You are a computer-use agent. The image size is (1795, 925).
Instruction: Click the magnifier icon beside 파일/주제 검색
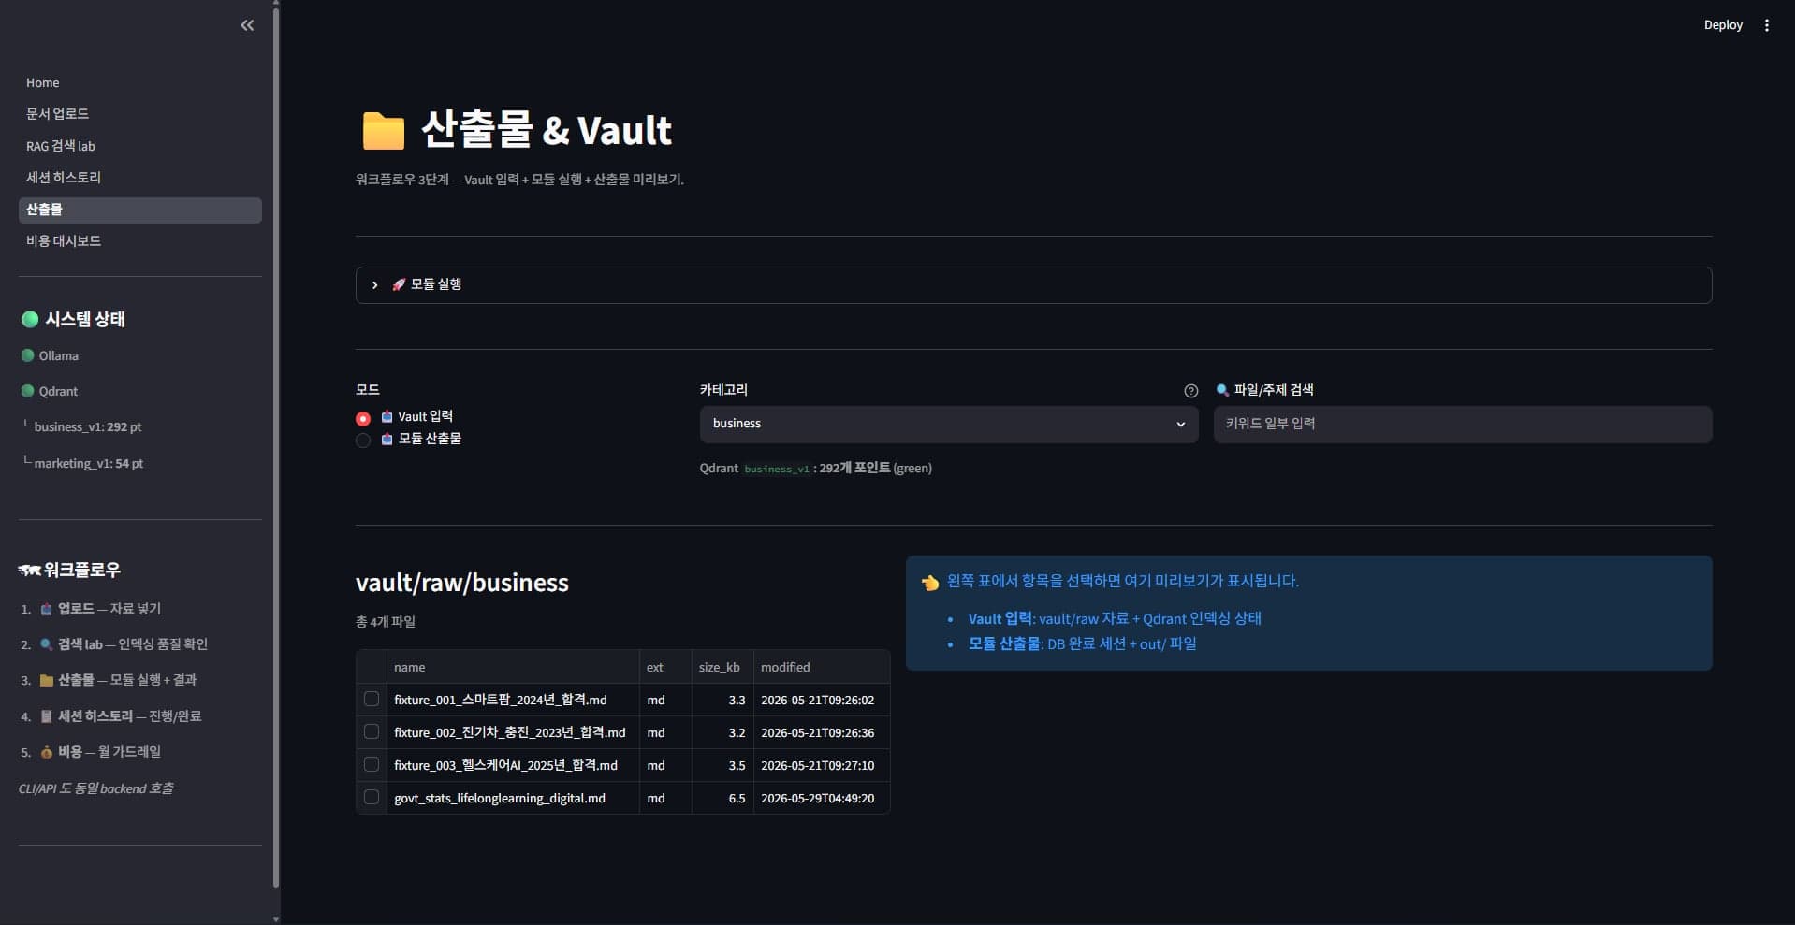[1221, 390]
